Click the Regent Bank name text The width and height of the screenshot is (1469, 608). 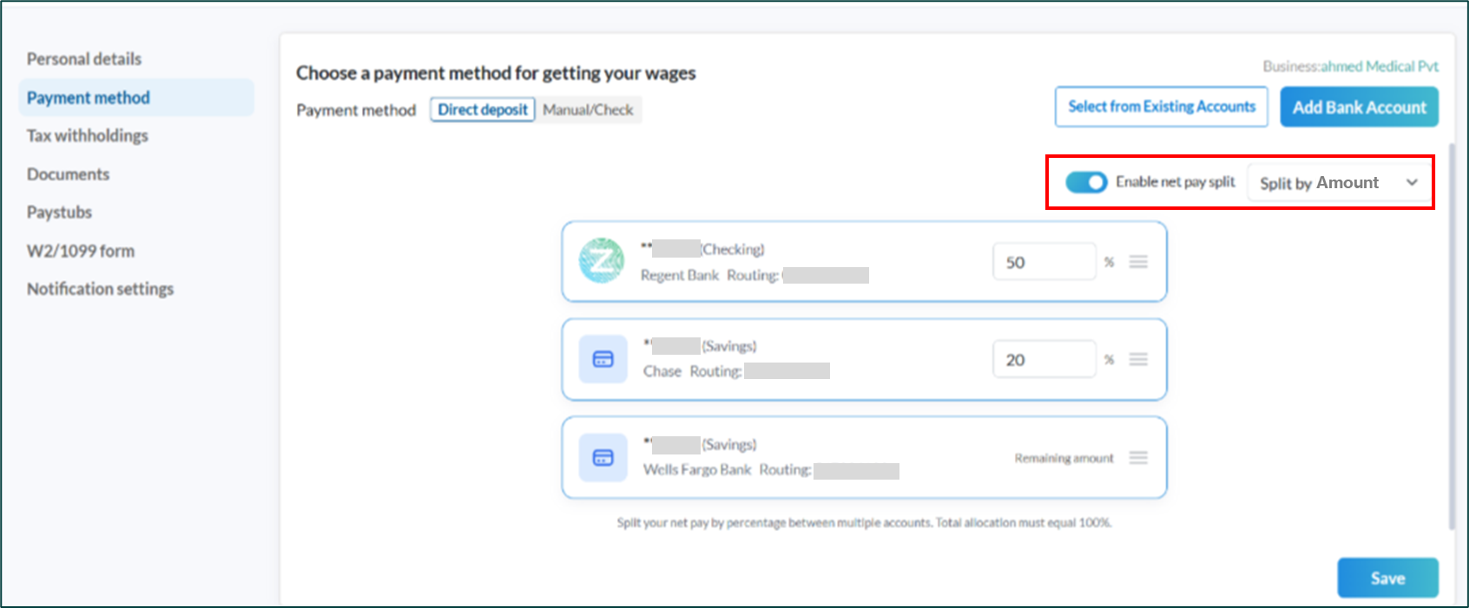click(680, 275)
